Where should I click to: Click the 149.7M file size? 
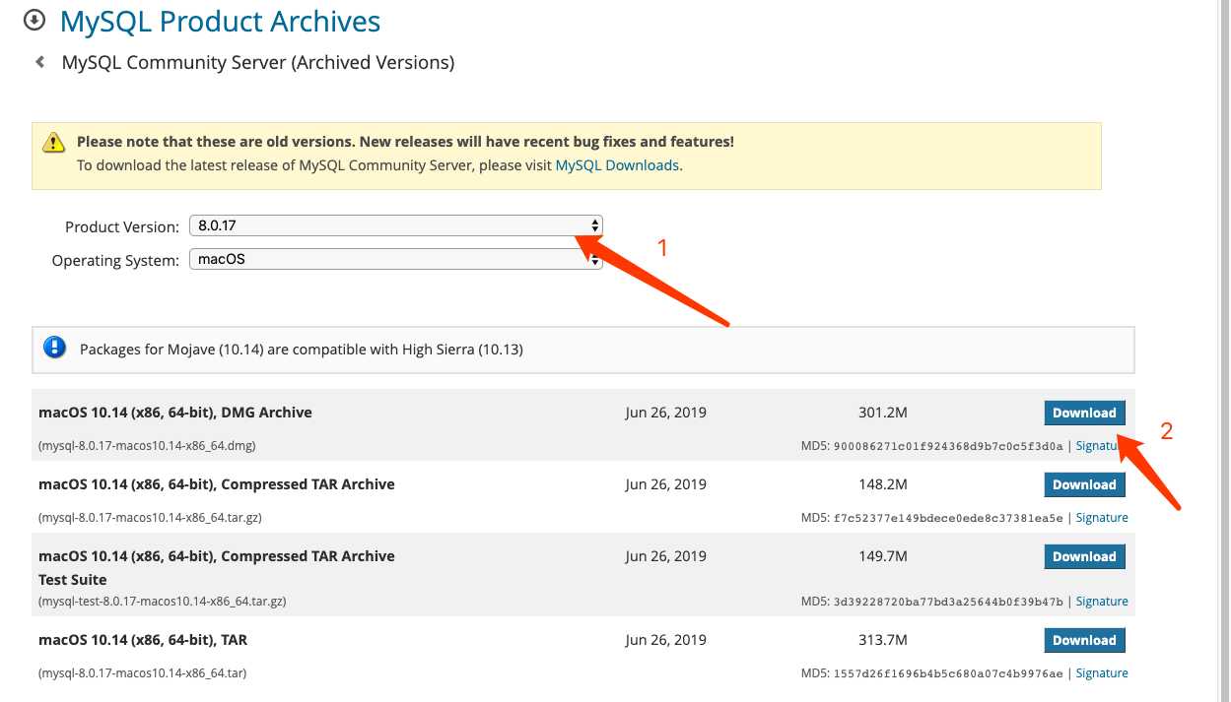pyautogui.click(x=882, y=556)
